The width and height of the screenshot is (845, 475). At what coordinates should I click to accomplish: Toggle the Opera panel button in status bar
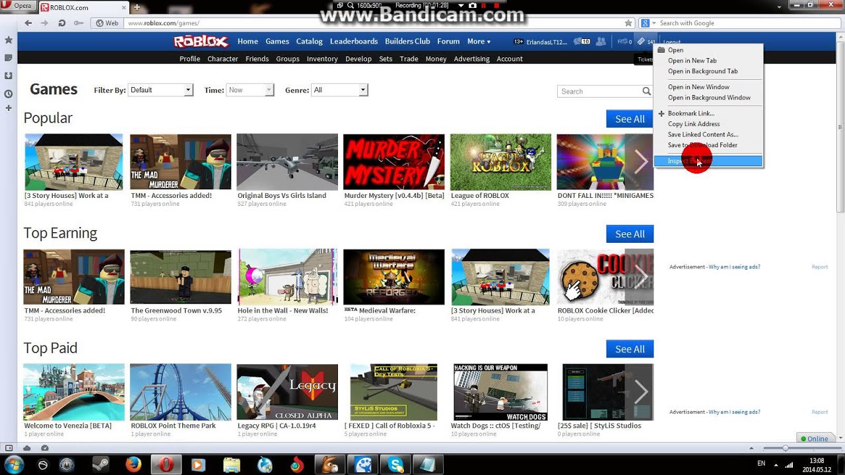tap(9, 448)
